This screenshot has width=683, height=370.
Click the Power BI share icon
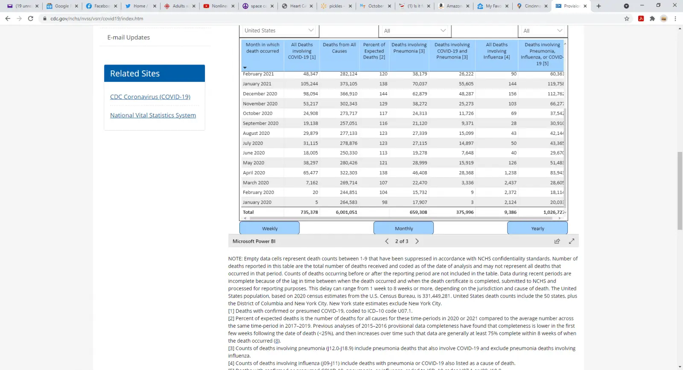[557, 241]
